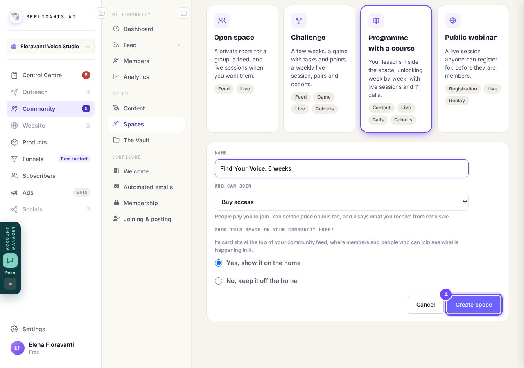The height and width of the screenshot is (368, 524).
Task: Open Joining & posting settings
Action: pyautogui.click(x=146, y=219)
